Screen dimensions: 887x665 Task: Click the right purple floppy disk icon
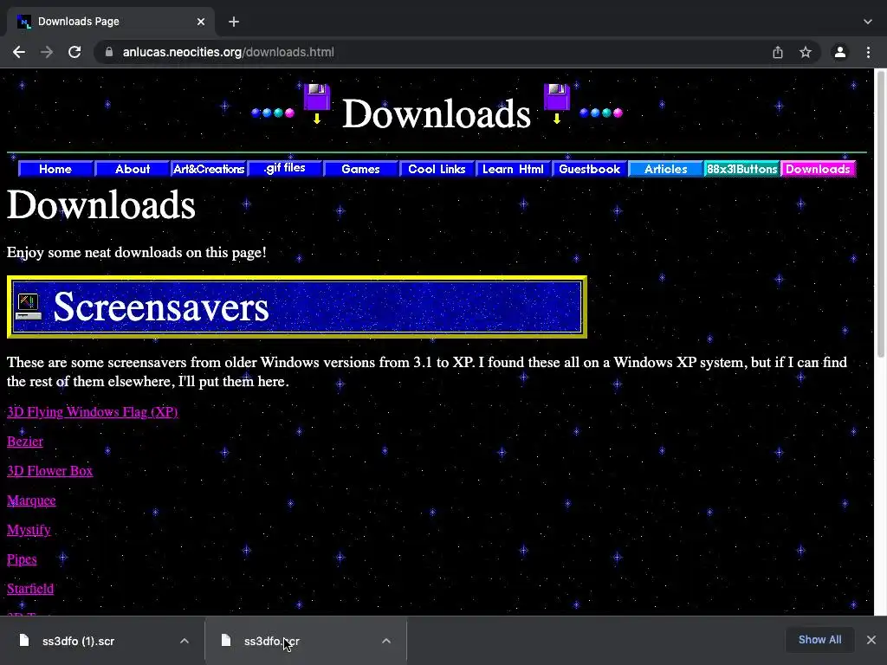(x=557, y=103)
